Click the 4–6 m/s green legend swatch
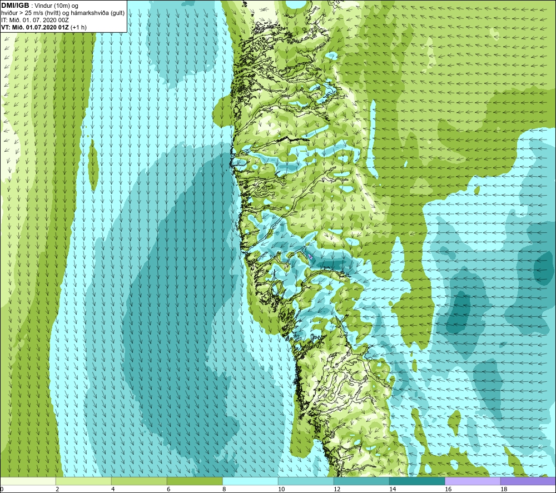The height and width of the screenshot is (493, 556). (x=139, y=481)
